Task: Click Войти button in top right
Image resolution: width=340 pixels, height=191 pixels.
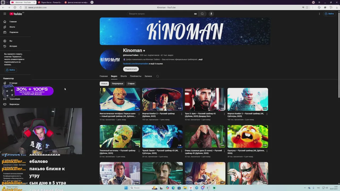Action: coord(329,14)
